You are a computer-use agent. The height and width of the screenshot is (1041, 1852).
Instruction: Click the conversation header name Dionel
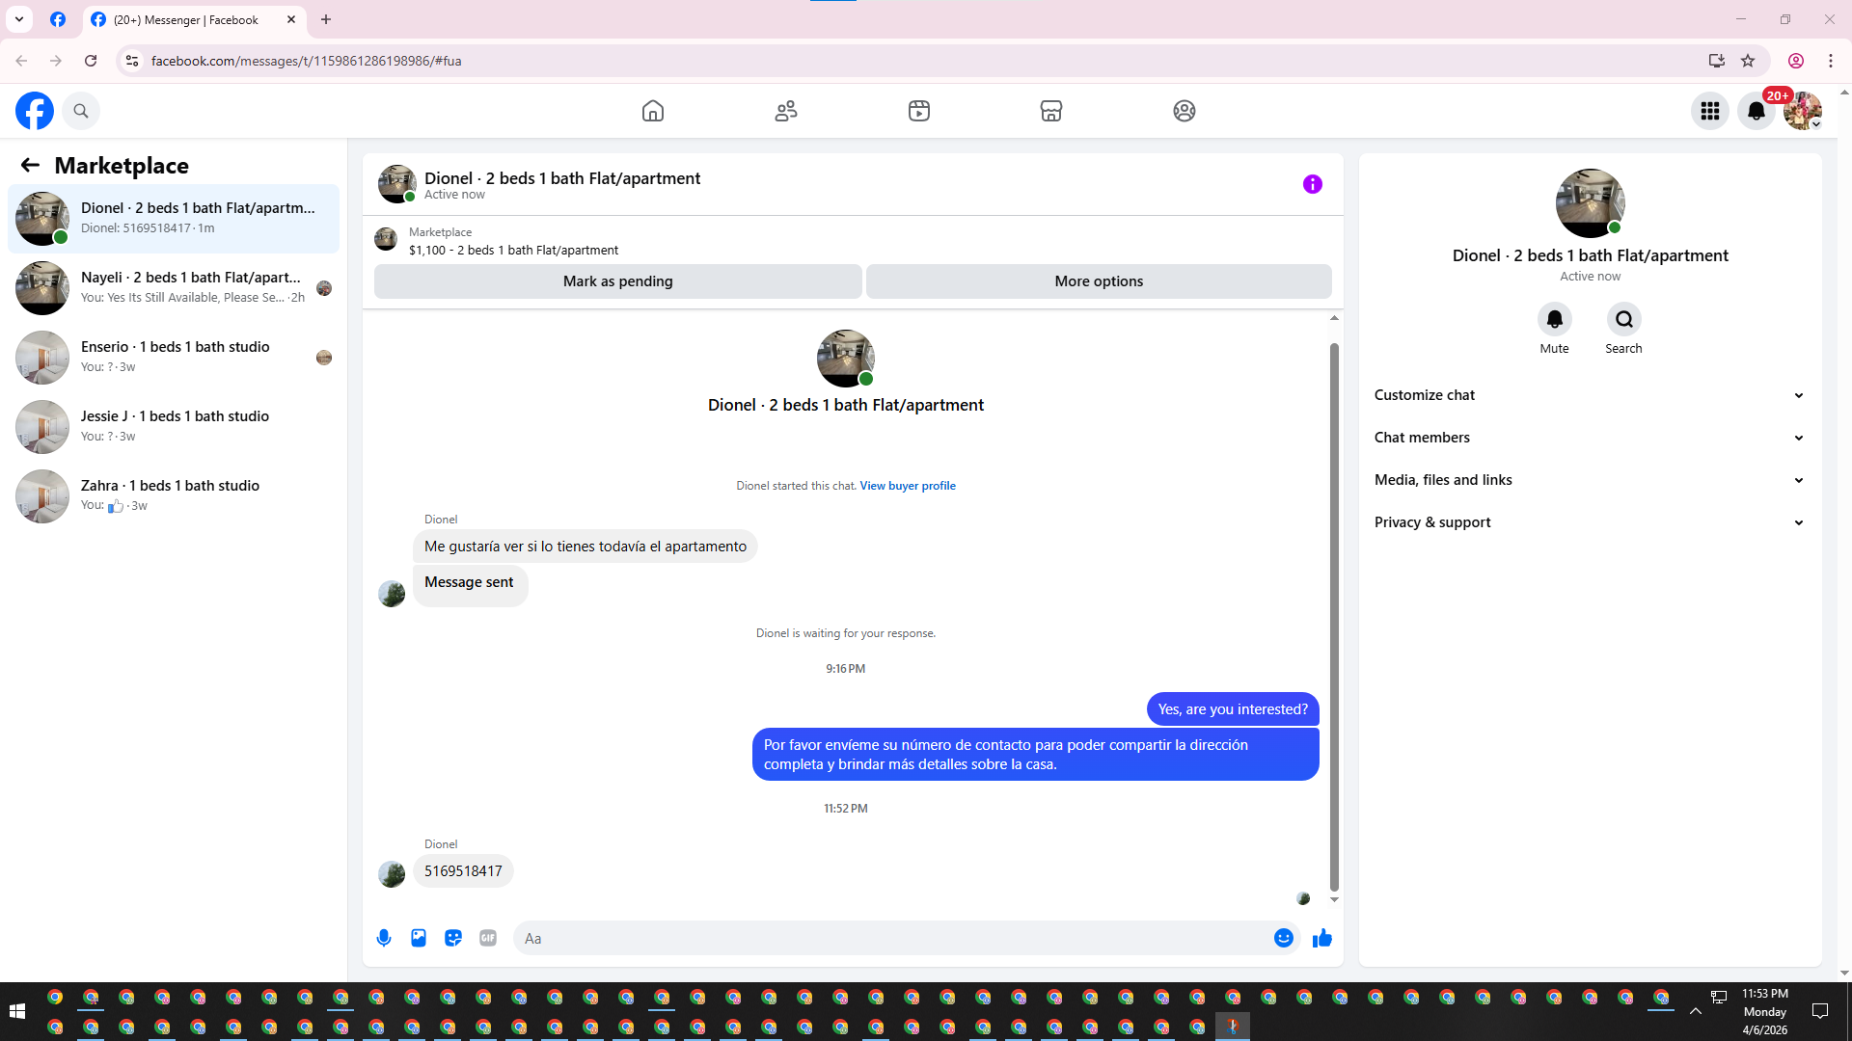(562, 178)
